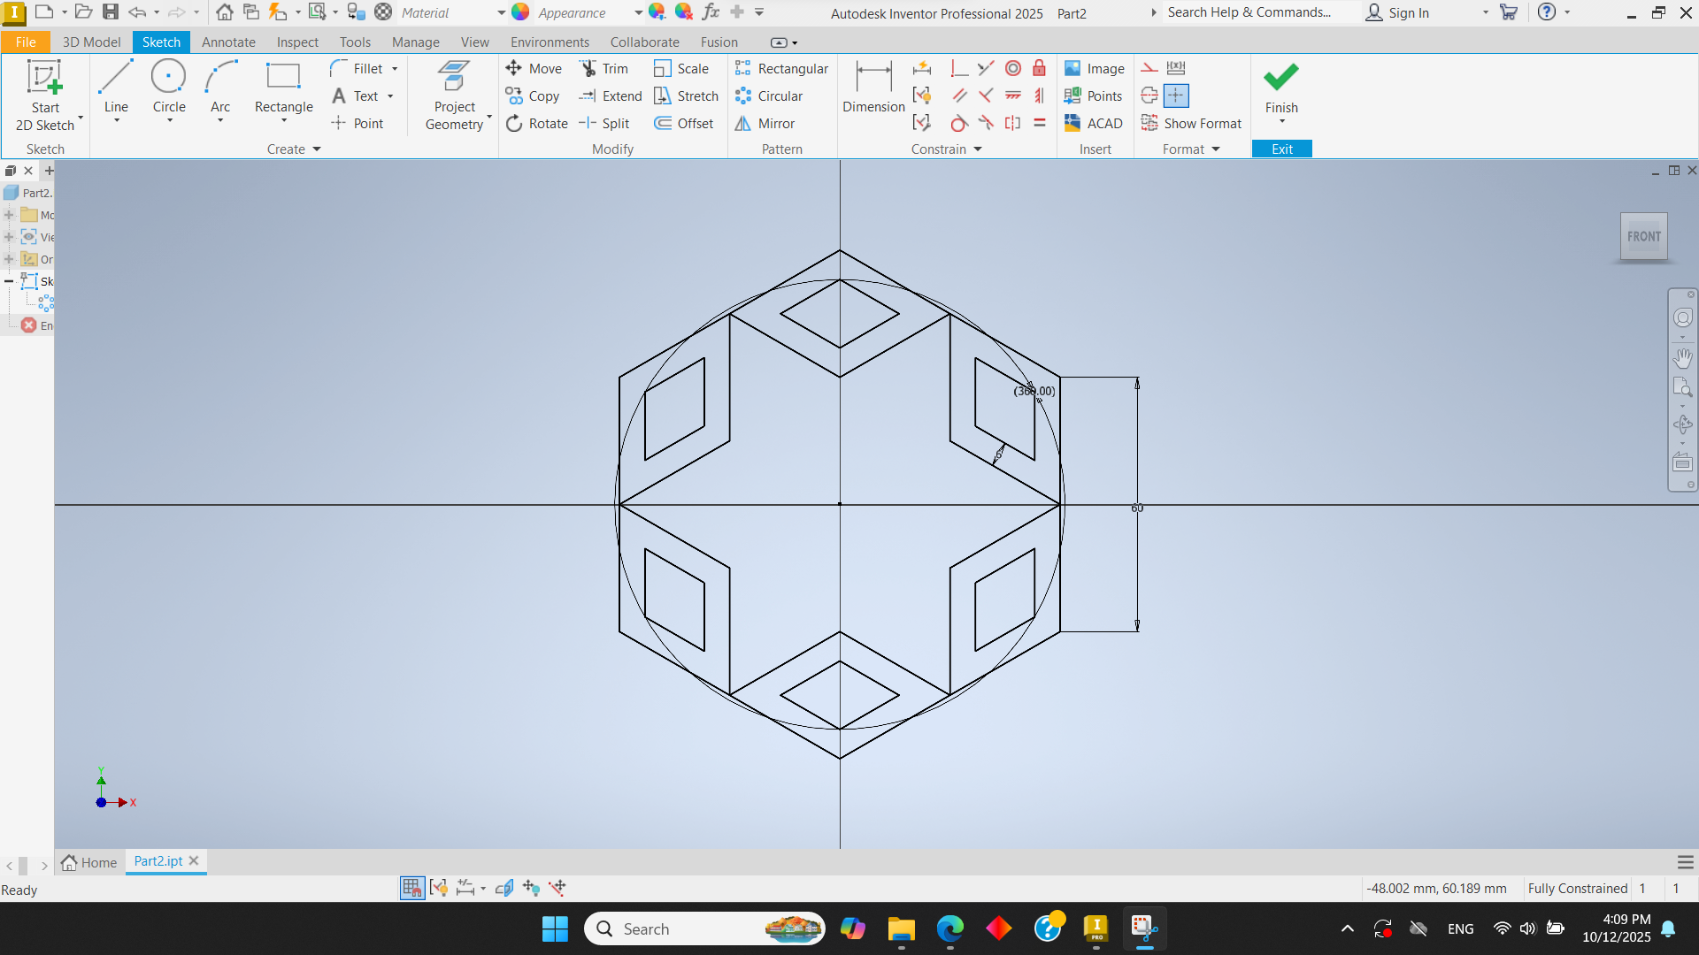Click Finish Sketch button

pyautogui.click(x=1280, y=88)
